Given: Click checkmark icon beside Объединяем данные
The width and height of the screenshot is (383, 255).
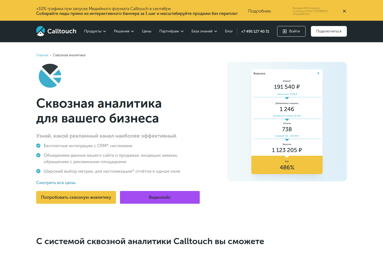Looking at the screenshot, I should point(38,155).
